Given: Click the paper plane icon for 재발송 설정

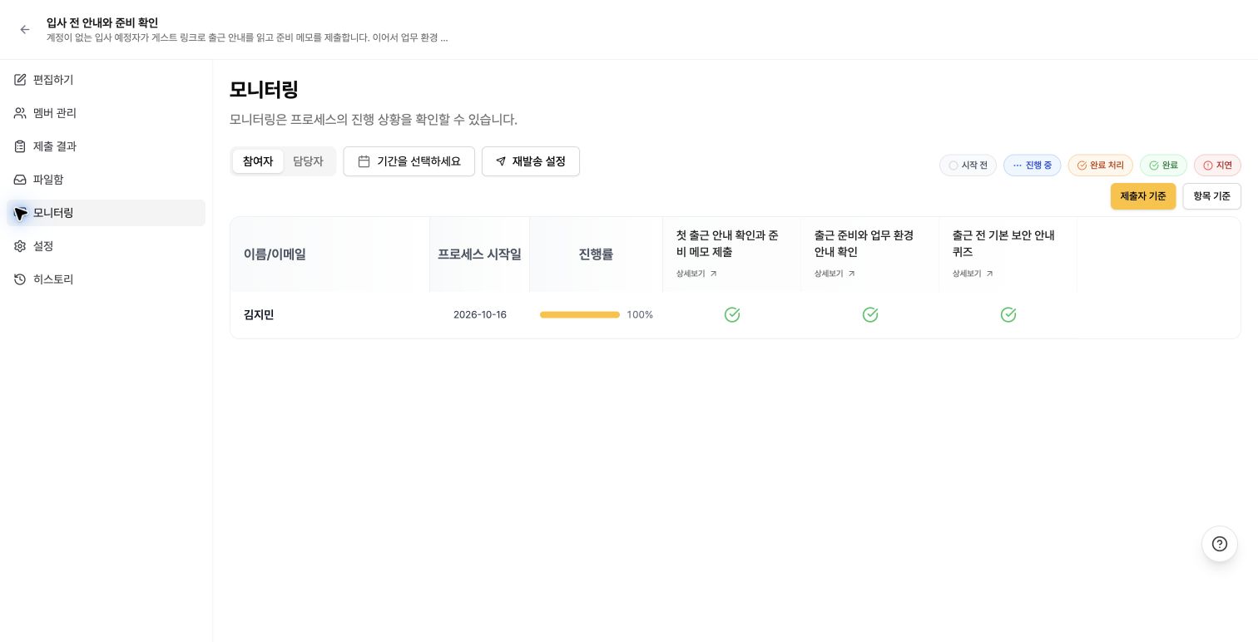Looking at the screenshot, I should click(x=501, y=161).
